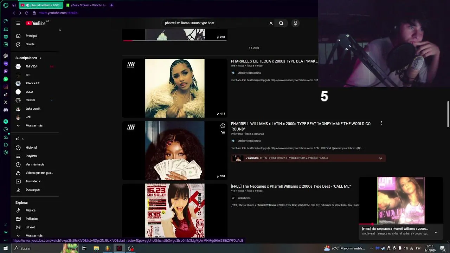Open the taskbar volume control
Viewport: 450px width, 253px height.
click(x=406, y=248)
